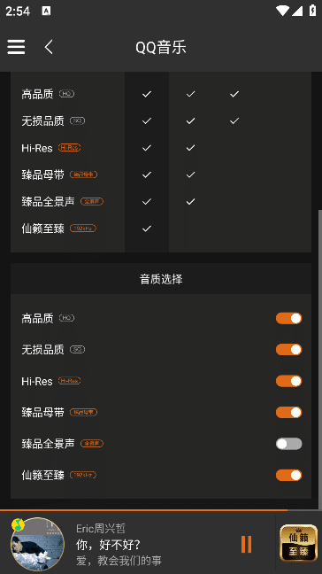The height and width of the screenshot is (574, 322).
Task: Tap the 192kHz badge next to 仙籁至臻 toggle row
Action: coord(83,475)
